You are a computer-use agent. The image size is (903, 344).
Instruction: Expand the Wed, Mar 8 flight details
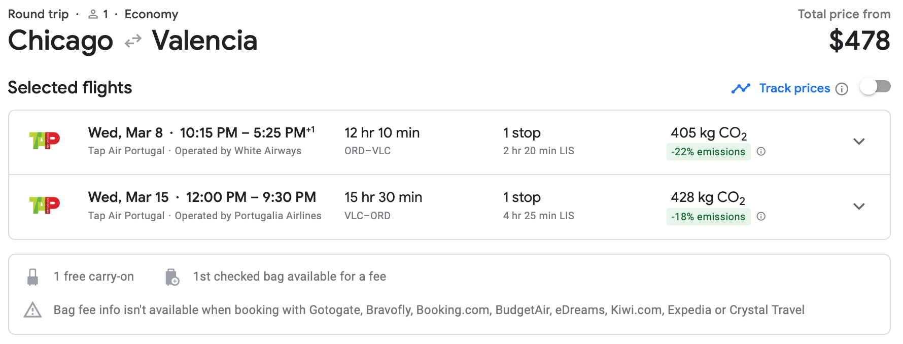click(x=859, y=142)
